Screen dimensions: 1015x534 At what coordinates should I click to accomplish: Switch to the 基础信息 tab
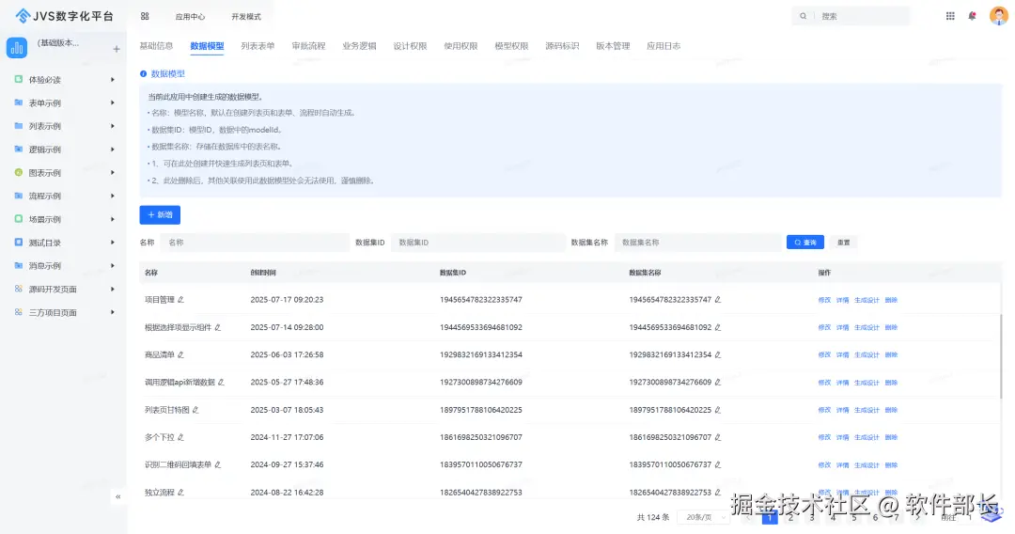(x=156, y=46)
